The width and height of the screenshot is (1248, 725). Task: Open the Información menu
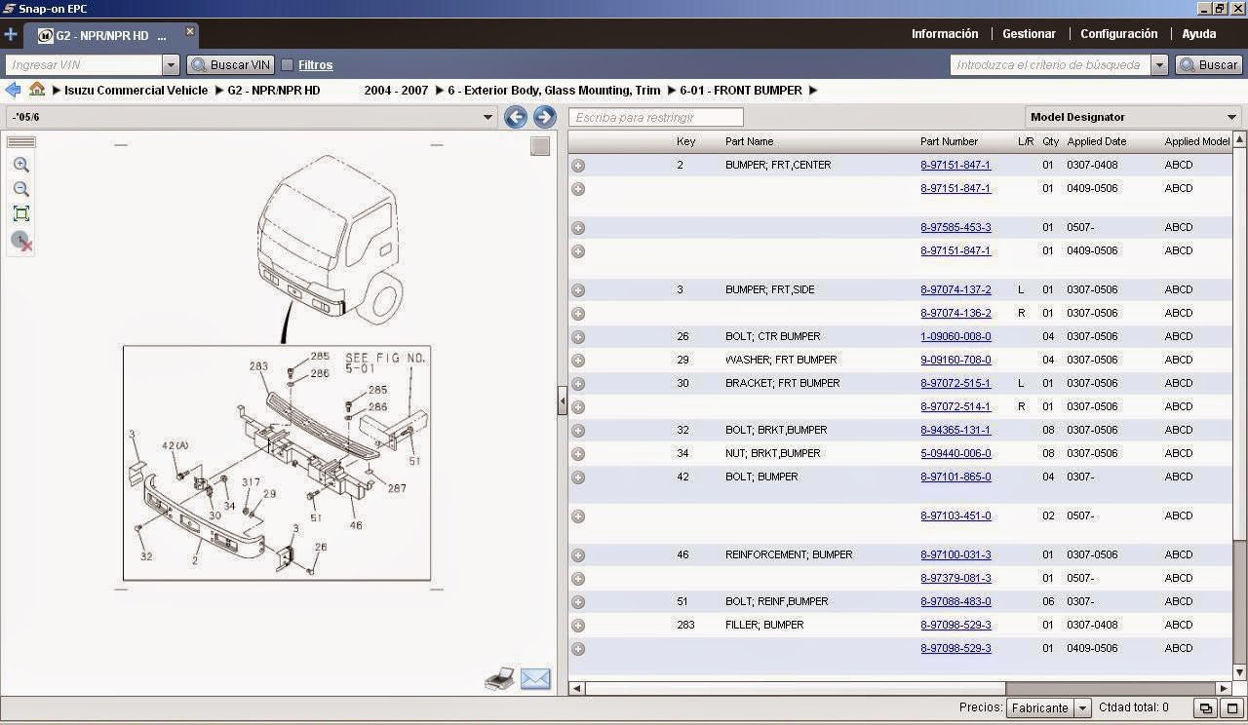pyautogui.click(x=945, y=34)
